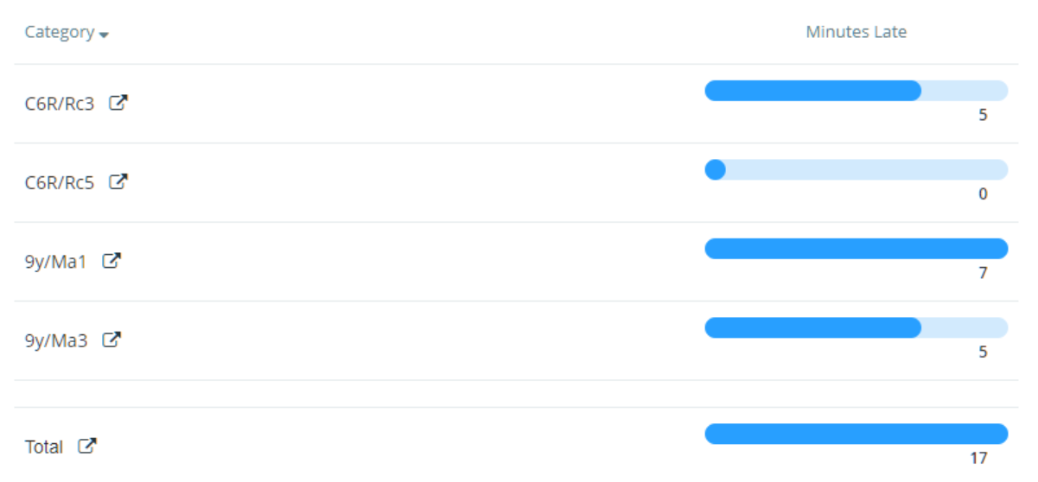Click the 9y/Ma1 full progress bar

pyautogui.click(x=857, y=249)
